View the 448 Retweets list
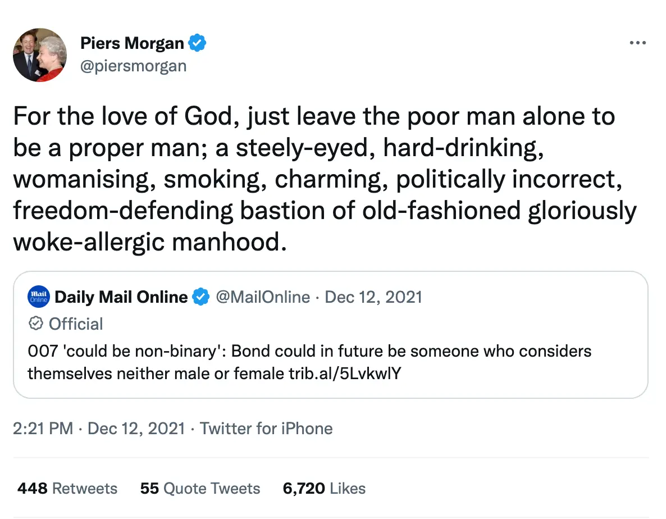 tap(67, 488)
